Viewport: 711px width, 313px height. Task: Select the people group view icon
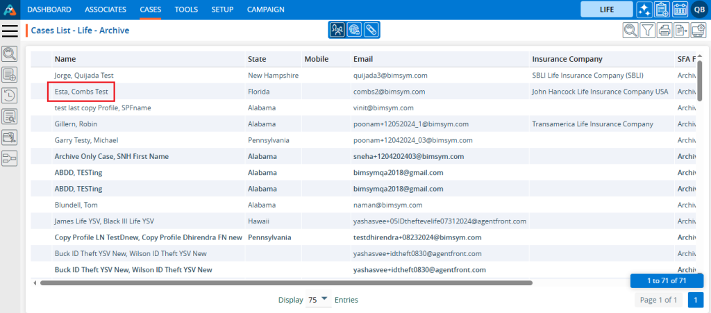point(337,30)
